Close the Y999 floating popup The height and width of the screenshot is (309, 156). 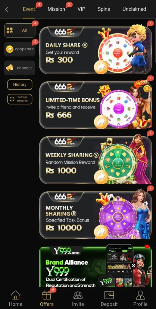coord(133,266)
